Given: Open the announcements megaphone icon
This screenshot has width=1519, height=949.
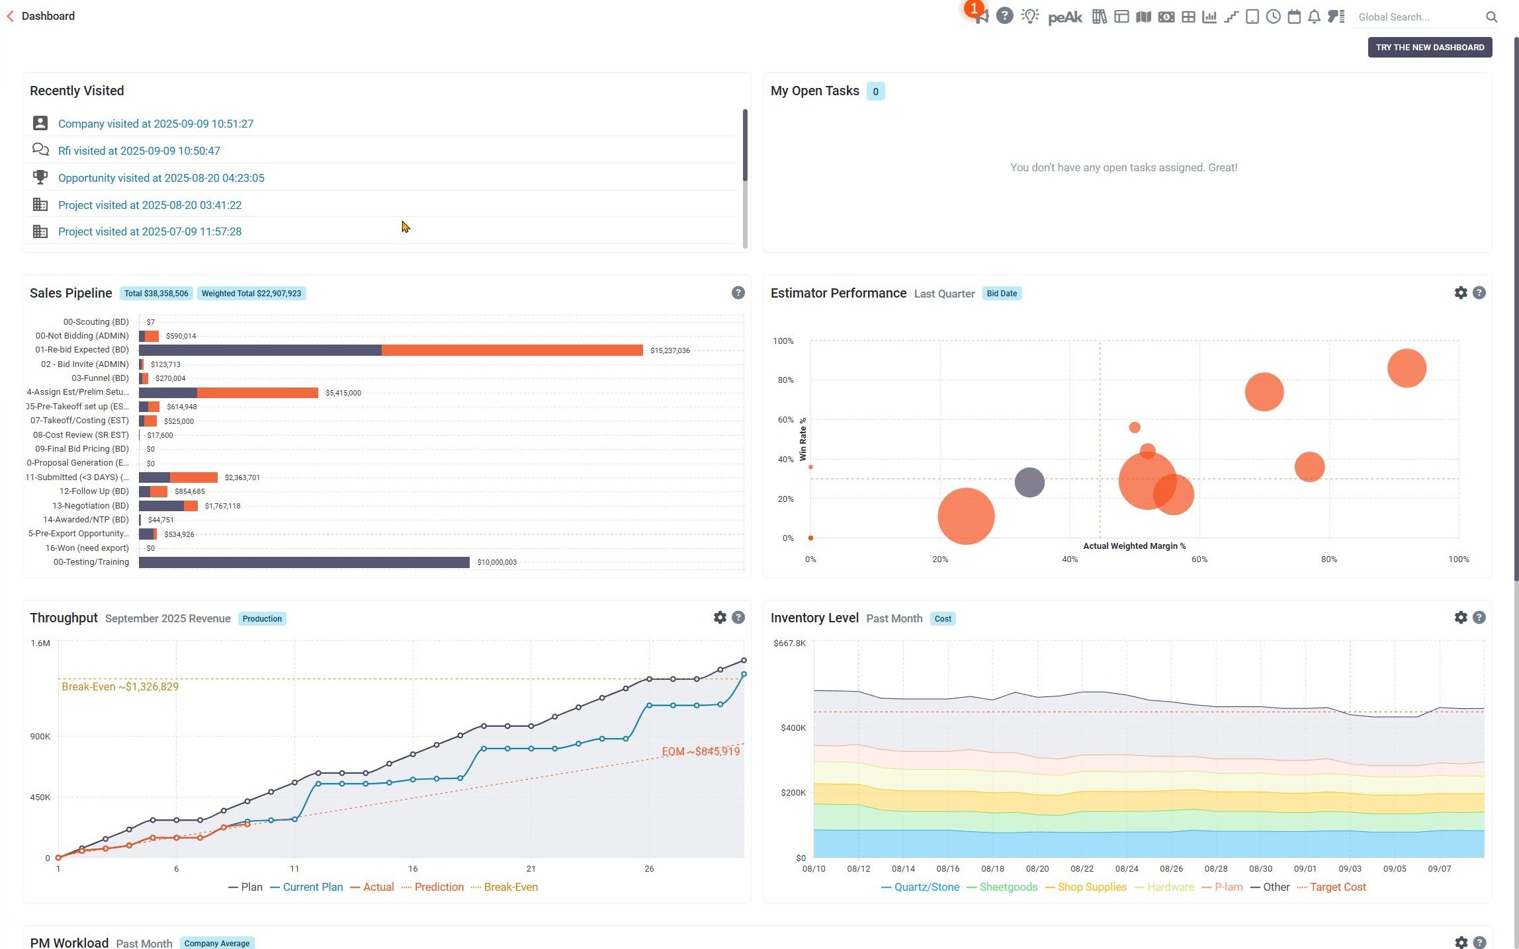Looking at the screenshot, I should coord(981,17).
